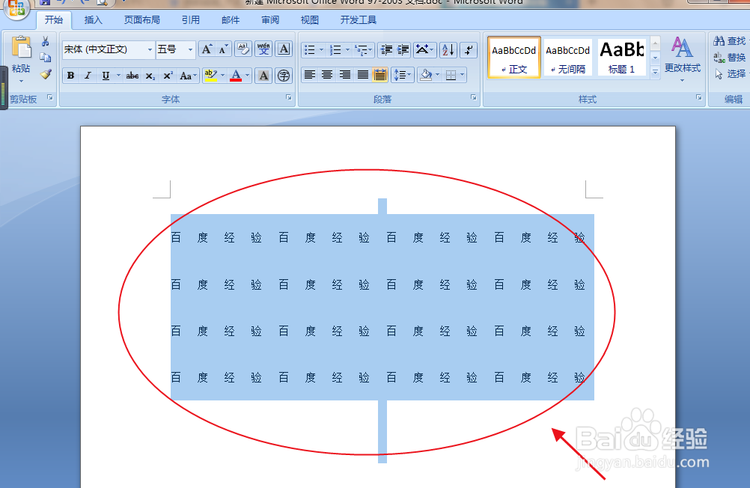Open 样式 pane launcher

pos(699,97)
